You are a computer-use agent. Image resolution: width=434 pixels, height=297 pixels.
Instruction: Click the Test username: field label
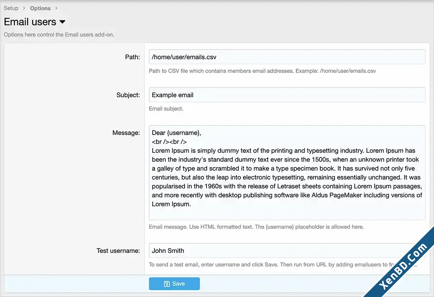click(x=118, y=251)
